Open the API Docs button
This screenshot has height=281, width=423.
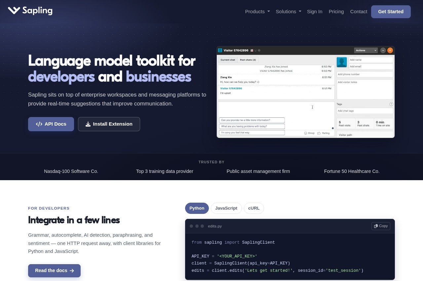(x=51, y=124)
